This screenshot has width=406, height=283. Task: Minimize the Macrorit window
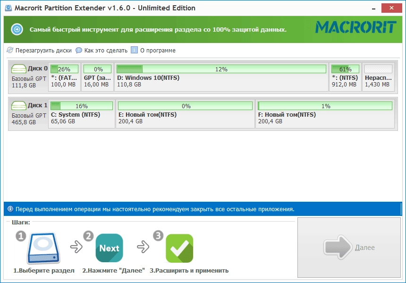[373, 9]
